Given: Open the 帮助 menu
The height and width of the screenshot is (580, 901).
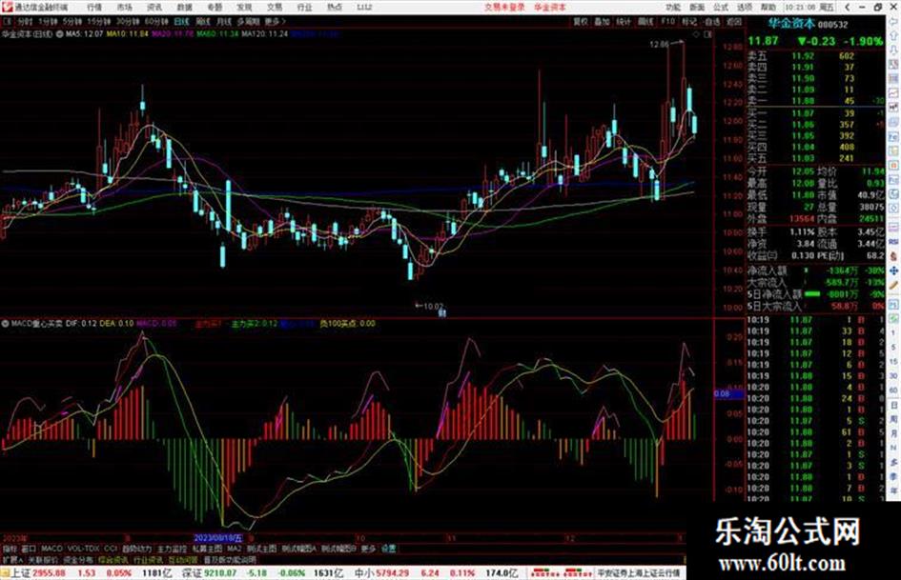Looking at the screenshot, I should click(768, 8).
